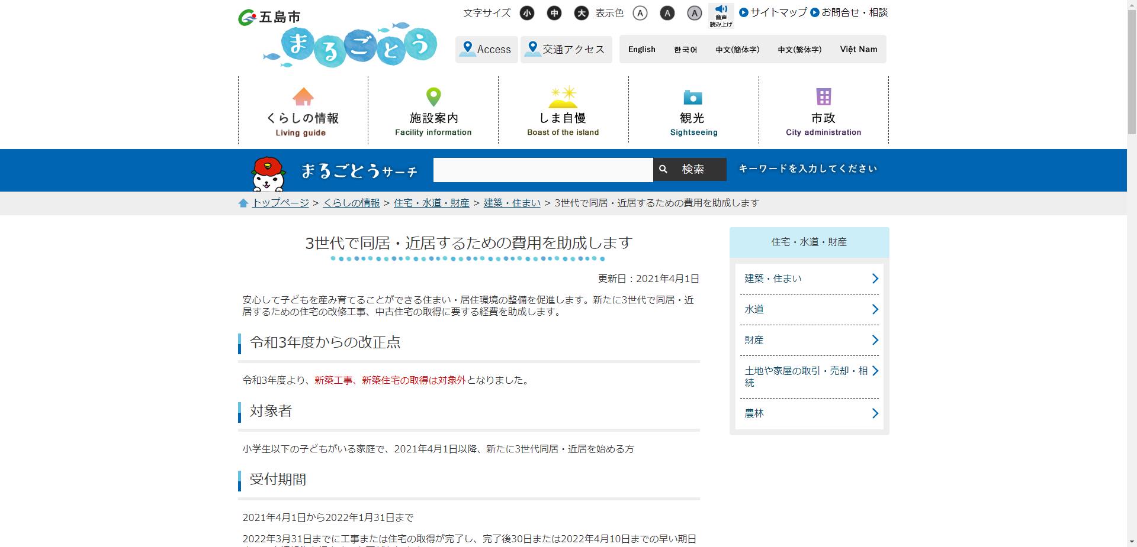Open the 施設案内 facility information section

[433, 112]
